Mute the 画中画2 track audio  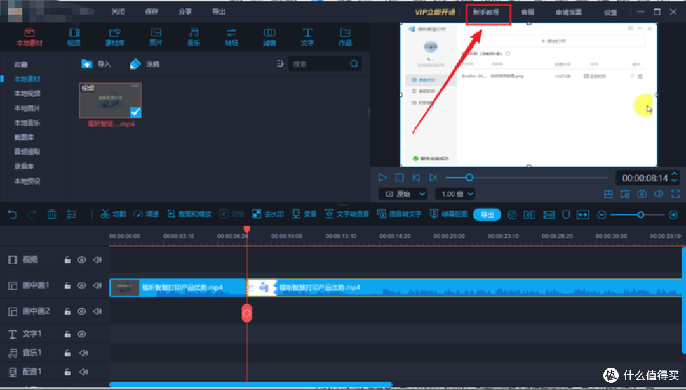click(x=97, y=311)
